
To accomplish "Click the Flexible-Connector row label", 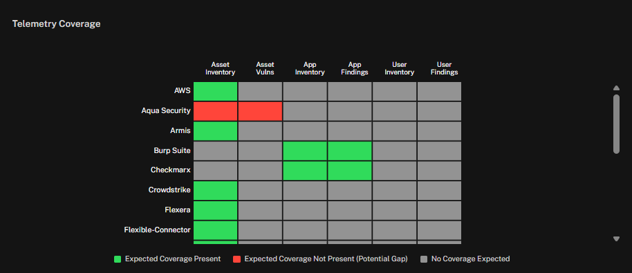I will point(157,230).
